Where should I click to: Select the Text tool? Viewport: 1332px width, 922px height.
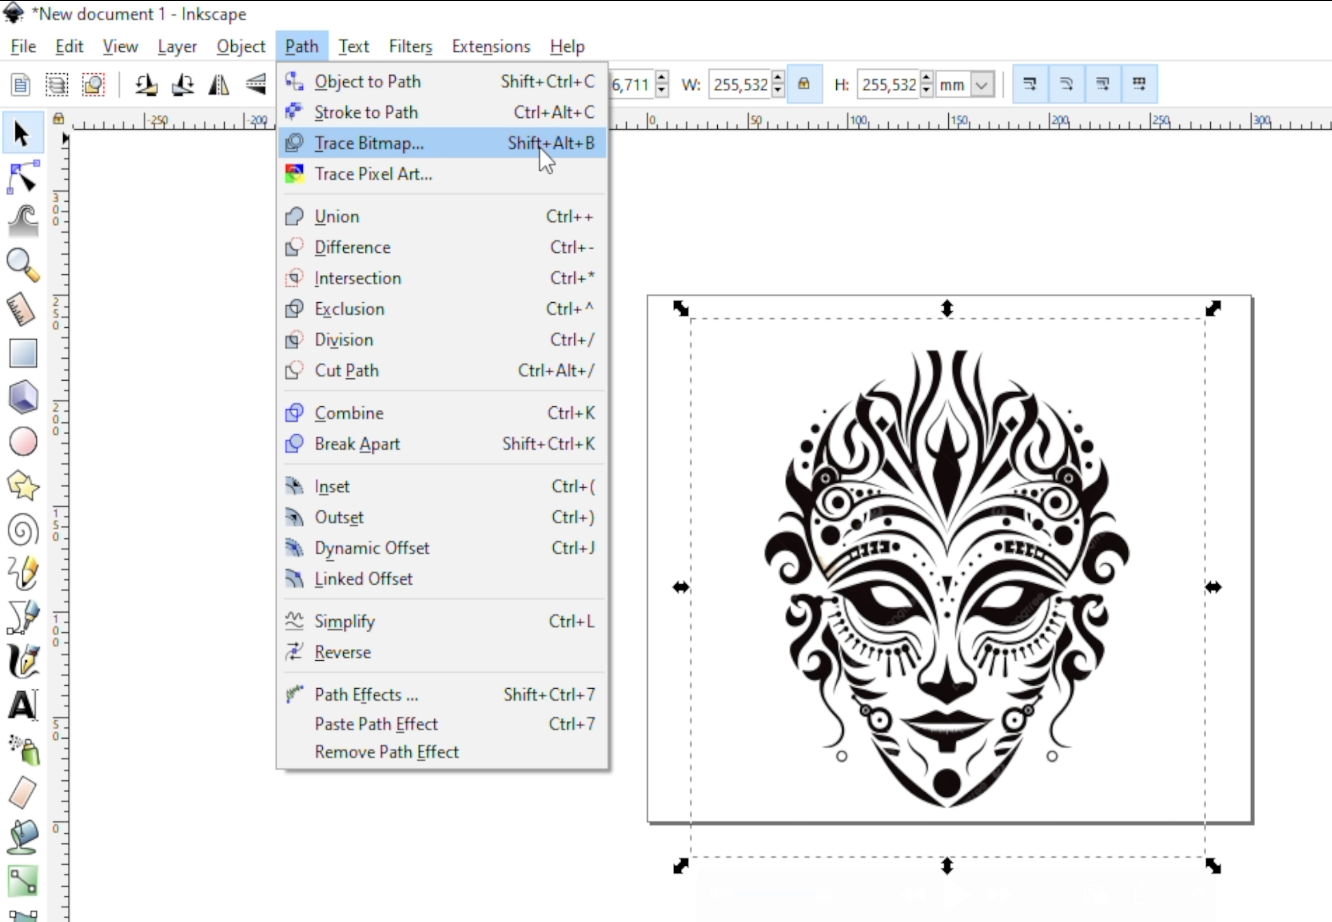click(22, 705)
